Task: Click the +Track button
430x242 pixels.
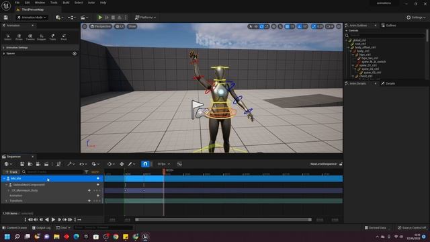Action: click(x=11, y=172)
